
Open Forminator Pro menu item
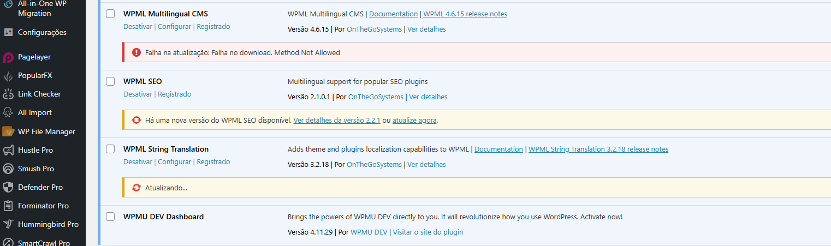coord(43,206)
